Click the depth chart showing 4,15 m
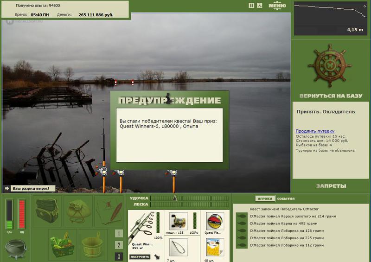The image size is (371, 262). point(331,18)
